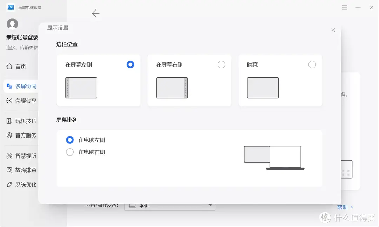379x227 pixels.
Task: Click the 显示设置 dialog title
Action: pyautogui.click(x=58, y=28)
